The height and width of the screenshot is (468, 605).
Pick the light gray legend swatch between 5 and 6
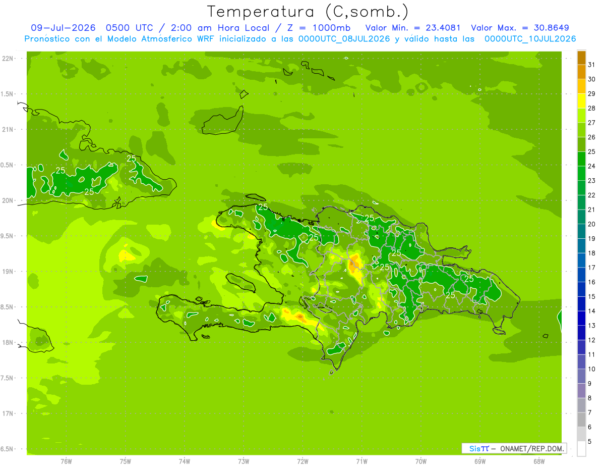[x=581, y=434]
